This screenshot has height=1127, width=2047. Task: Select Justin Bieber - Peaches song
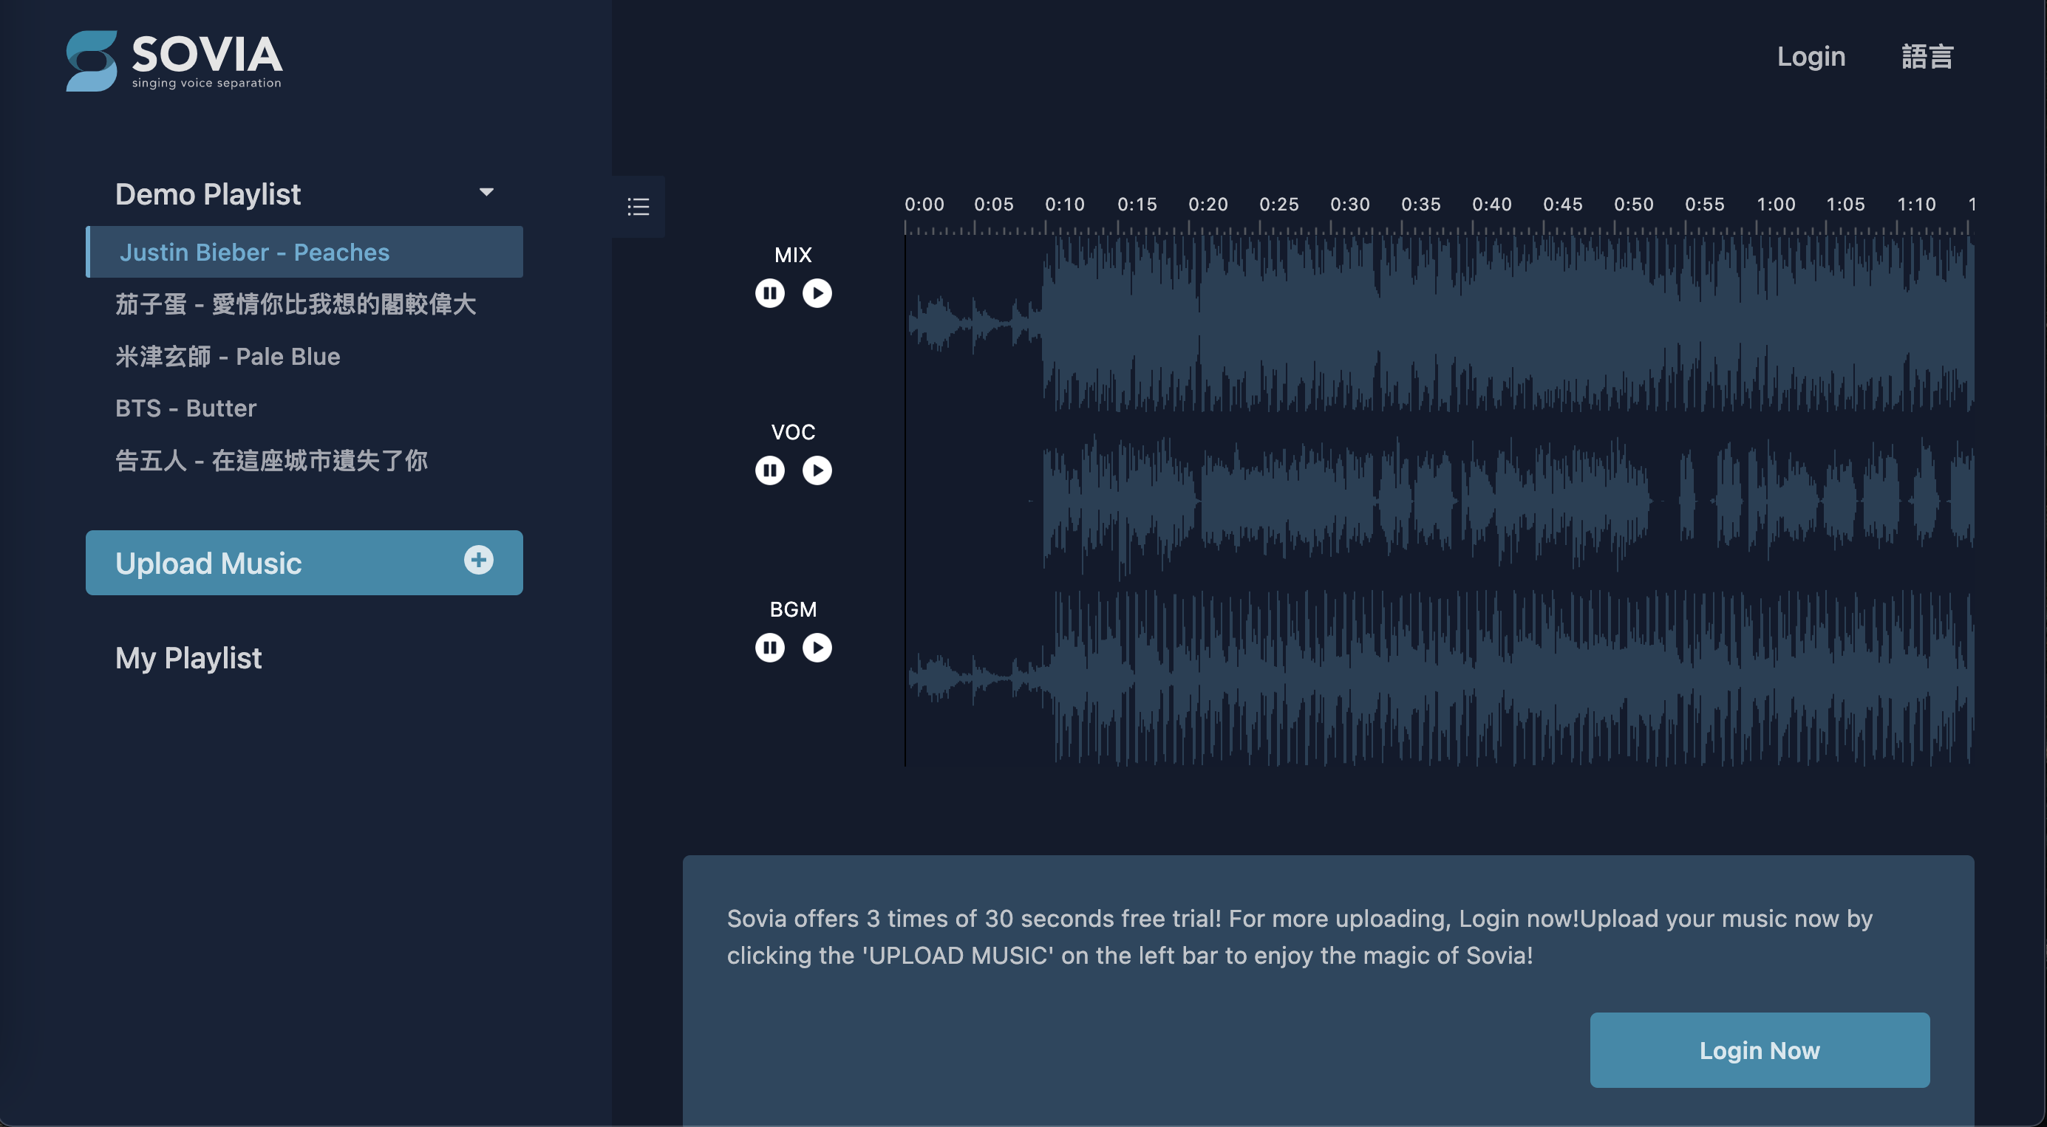point(304,252)
